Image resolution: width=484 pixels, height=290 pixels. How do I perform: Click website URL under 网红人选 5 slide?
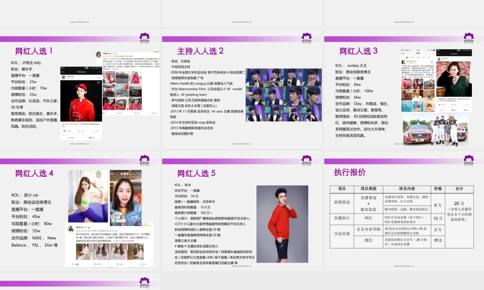(x=242, y=266)
